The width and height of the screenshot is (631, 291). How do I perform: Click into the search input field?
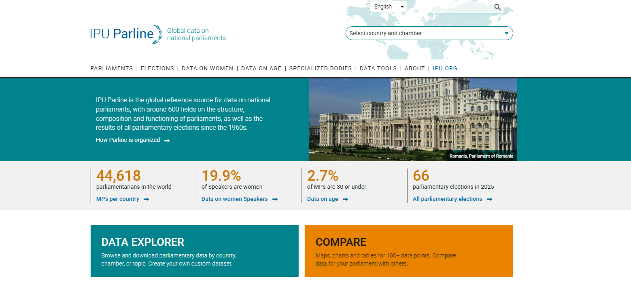[x=461, y=7]
